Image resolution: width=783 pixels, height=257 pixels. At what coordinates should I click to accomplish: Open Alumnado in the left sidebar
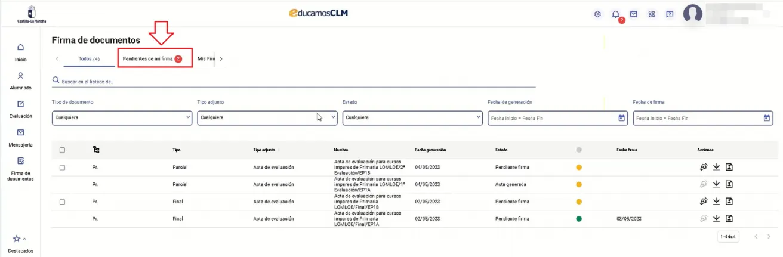point(20,81)
